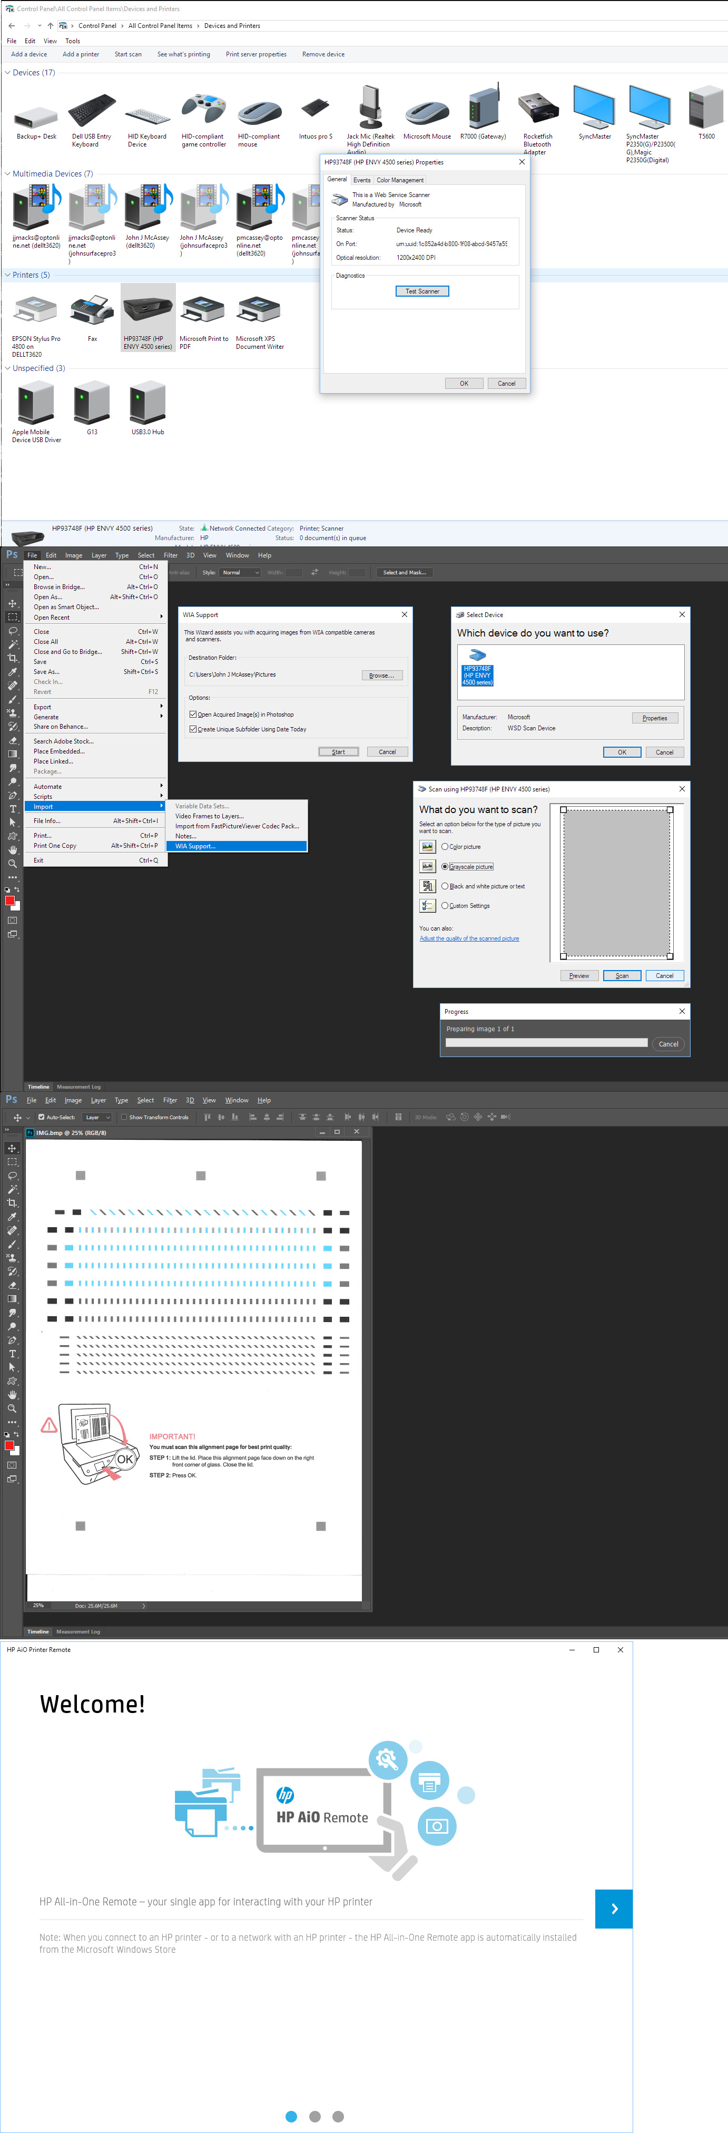Open Adjust the quality of the scanned picture link
The width and height of the screenshot is (728, 2133).
pyautogui.click(x=469, y=939)
